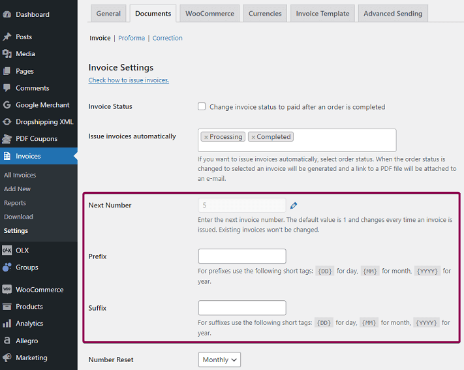Click the Dashboard icon in sidebar
Image resolution: width=464 pixels, height=370 pixels.
(7, 14)
